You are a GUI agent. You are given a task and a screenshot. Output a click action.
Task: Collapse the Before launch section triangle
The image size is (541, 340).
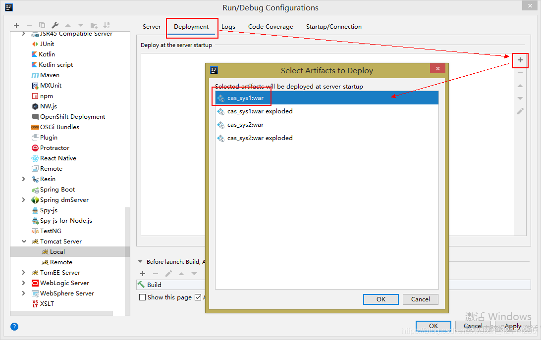[140, 262]
